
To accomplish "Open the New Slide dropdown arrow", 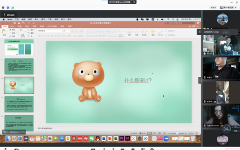I will click(26, 31).
